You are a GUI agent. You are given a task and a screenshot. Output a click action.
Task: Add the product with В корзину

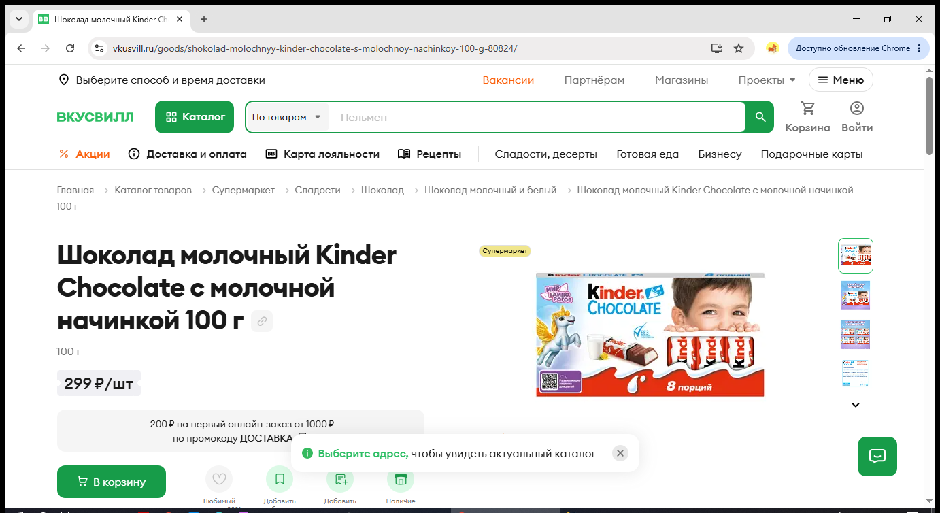click(112, 482)
